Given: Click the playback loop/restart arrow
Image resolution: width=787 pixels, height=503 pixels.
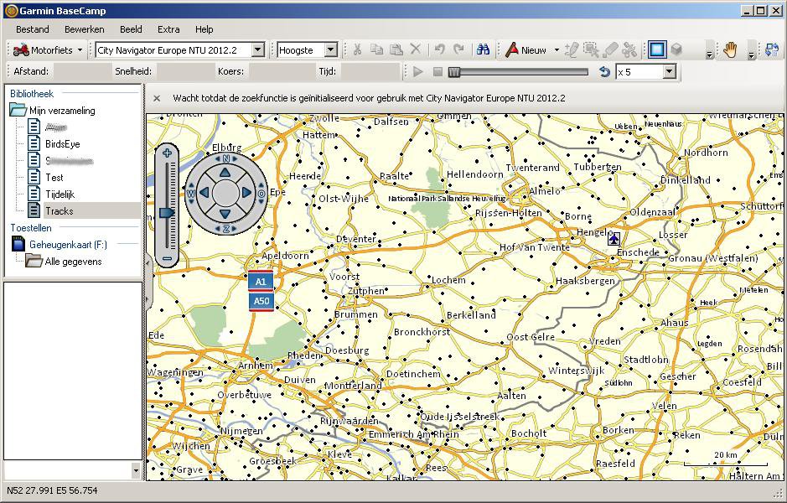Looking at the screenshot, I should tap(605, 72).
